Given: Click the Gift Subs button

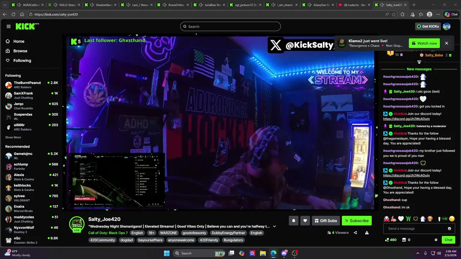Looking at the screenshot, I should click(x=326, y=221).
